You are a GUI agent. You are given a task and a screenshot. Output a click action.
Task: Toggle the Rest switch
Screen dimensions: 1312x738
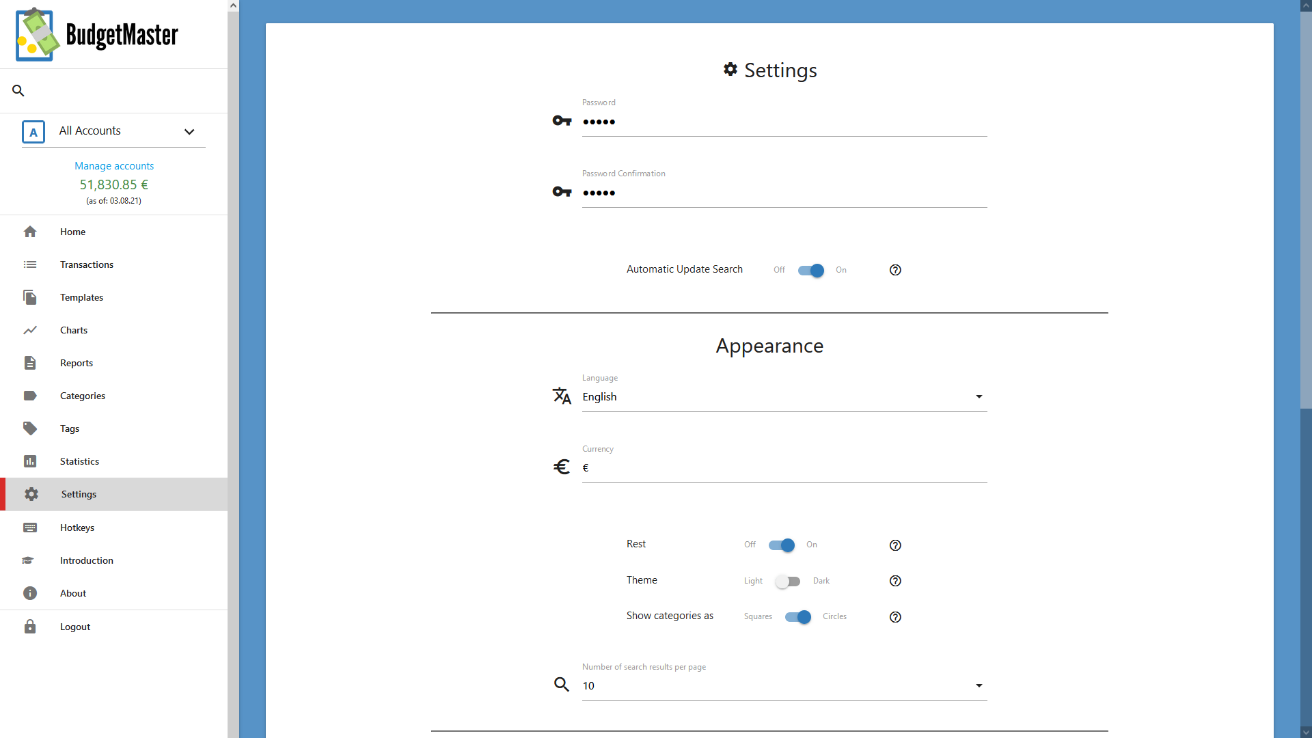pyautogui.click(x=782, y=545)
